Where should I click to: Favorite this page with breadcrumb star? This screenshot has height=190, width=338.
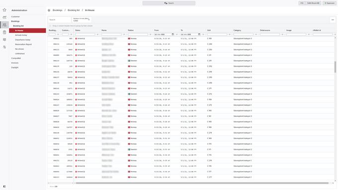[x=49, y=10]
